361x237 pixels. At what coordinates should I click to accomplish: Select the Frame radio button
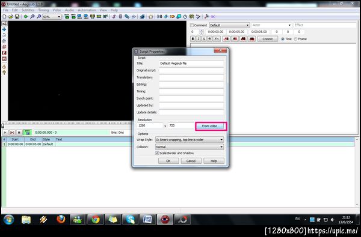pyautogui.click(x=295, y=39)
